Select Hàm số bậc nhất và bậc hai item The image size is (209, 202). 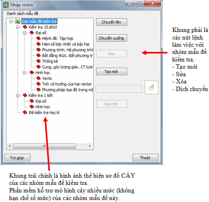coord(65,44)
